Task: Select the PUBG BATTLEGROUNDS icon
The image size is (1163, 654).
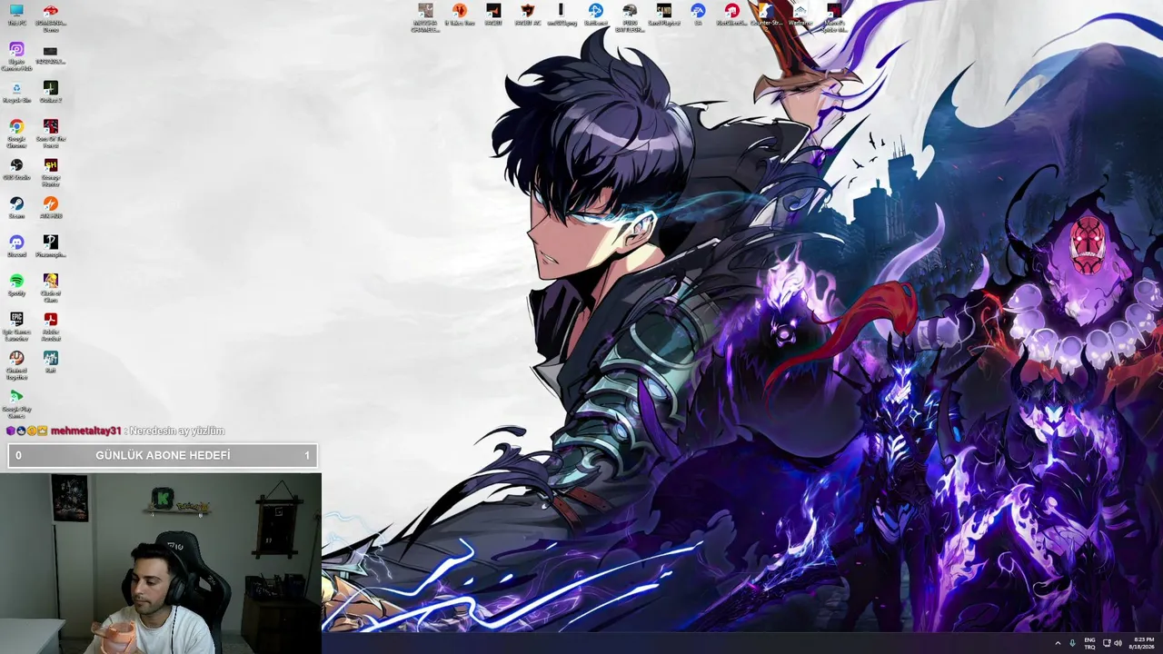Action: [x=630, y=17]
